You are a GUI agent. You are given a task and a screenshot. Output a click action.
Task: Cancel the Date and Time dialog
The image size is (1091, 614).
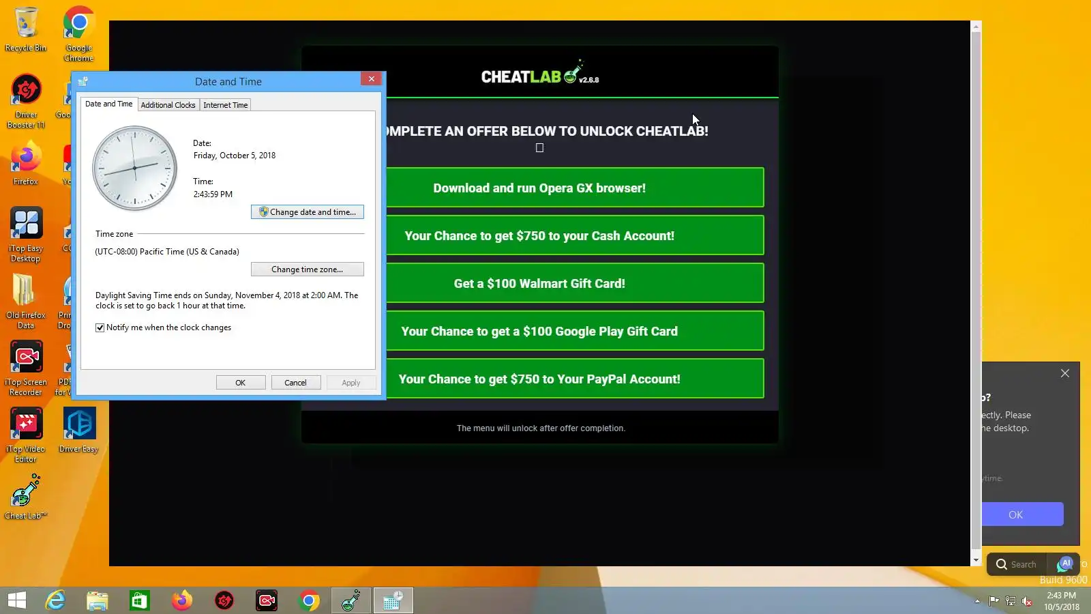pyautogui.click(x=295, y=383)
